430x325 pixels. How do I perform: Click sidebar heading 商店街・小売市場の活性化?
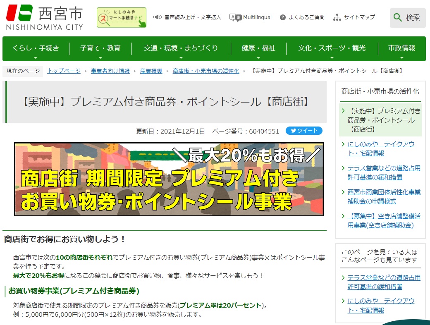(380, 91)
